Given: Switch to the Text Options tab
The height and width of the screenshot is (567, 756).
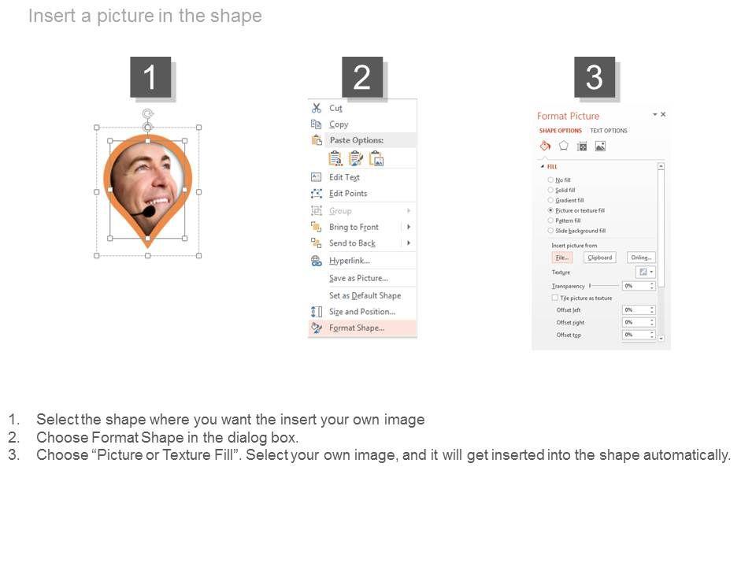Looking at the screenshot, I should 609,131.
